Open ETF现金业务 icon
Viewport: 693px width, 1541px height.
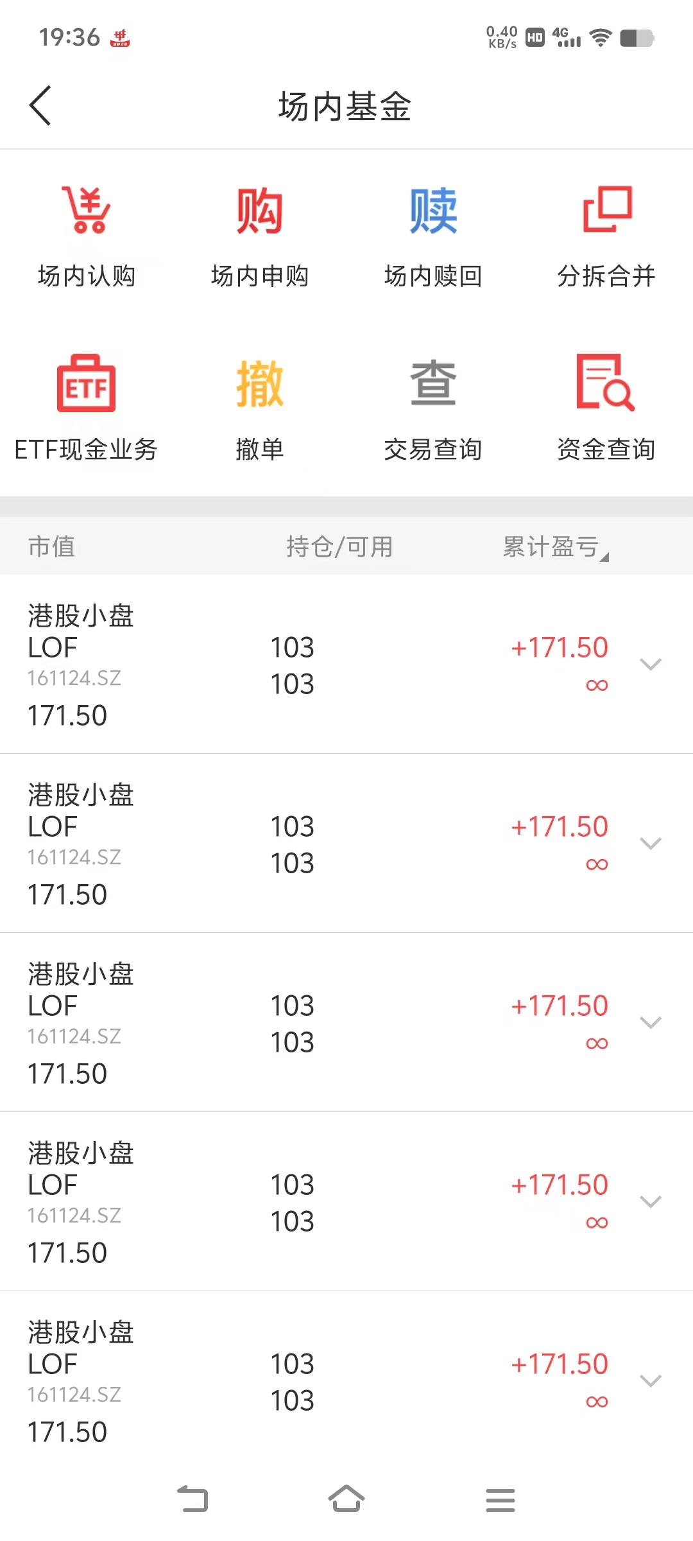[87, 383]
